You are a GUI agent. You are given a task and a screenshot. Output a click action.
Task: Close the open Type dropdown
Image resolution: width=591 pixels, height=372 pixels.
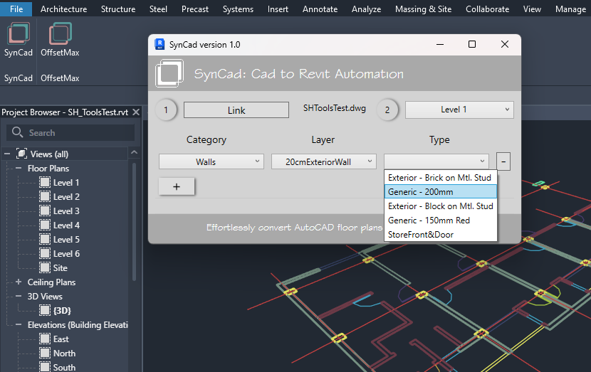[x=436, y=161]
